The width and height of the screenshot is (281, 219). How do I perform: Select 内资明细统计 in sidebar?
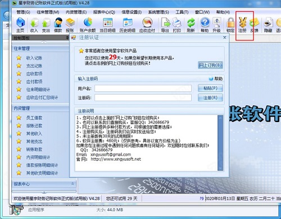coord(38,157)
